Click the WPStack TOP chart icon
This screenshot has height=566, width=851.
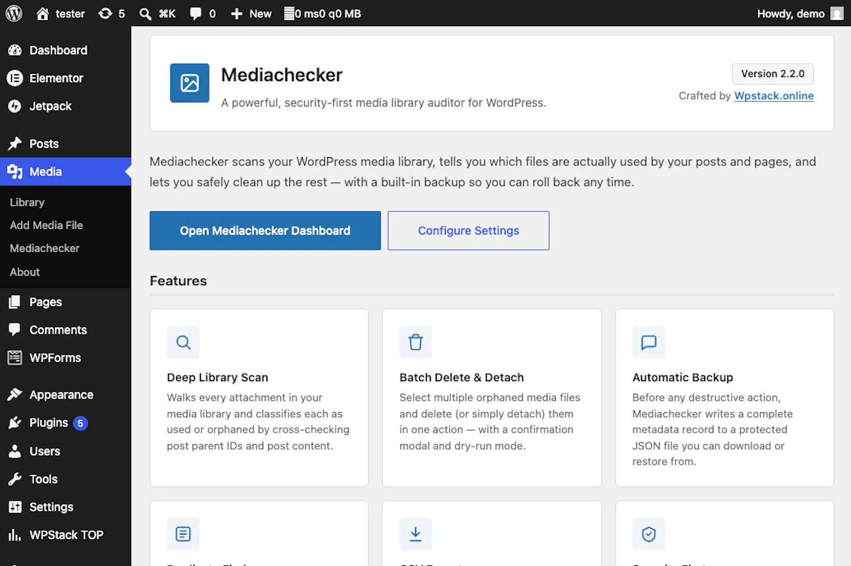(x=15, y=535)
